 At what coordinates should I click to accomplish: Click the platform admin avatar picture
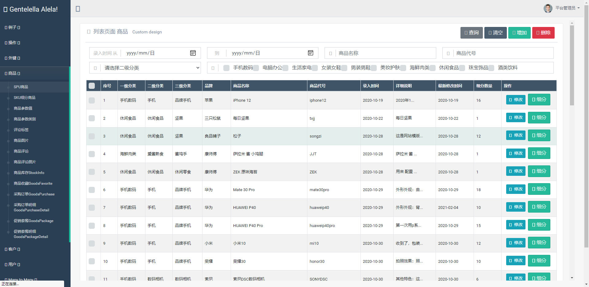548,8
